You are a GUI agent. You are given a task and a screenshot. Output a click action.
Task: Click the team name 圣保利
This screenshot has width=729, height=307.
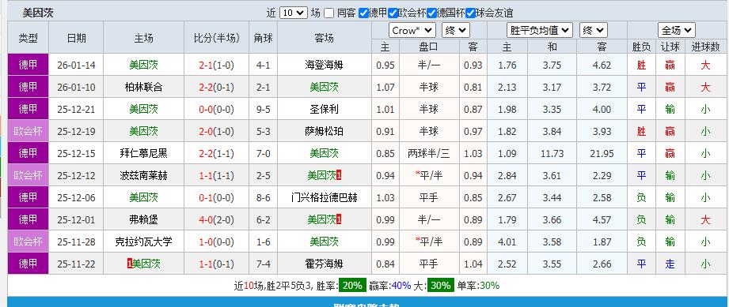pyautogui.click(x=324, y=110)
